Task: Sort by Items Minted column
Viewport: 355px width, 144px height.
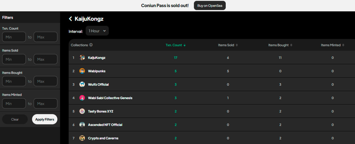Action: point(332,45)
